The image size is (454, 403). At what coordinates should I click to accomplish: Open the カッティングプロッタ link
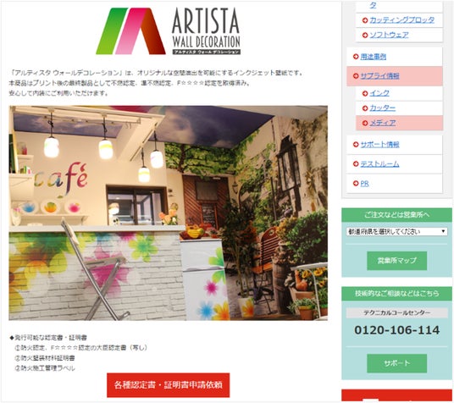(x=401, y=20)
